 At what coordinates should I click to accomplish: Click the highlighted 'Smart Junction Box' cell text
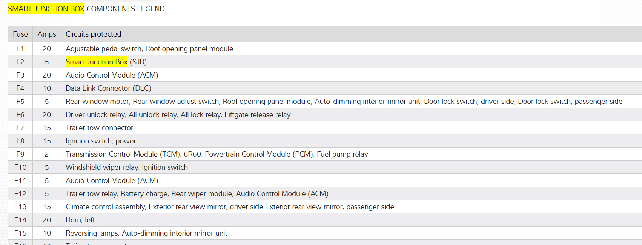(x=97, y=62)
